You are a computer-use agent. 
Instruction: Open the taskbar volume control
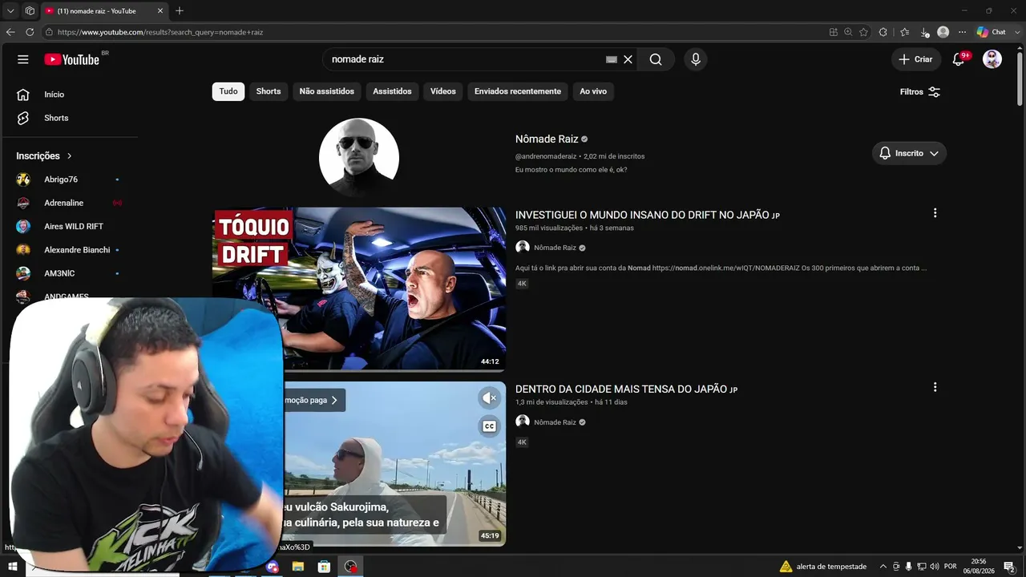click(x=935, y=567)
